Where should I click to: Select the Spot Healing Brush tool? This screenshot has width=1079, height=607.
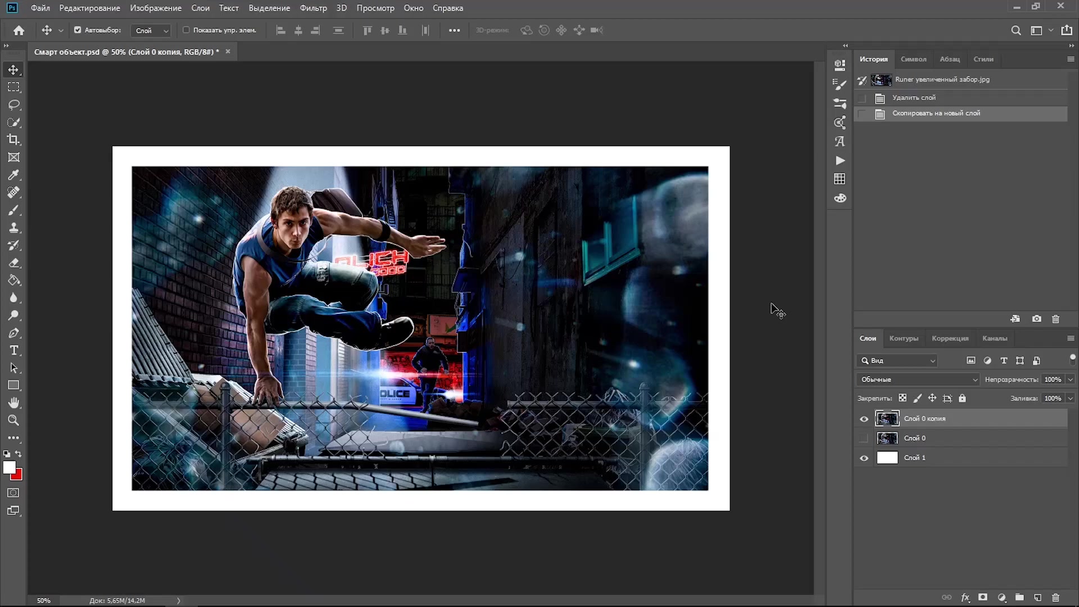[x=13, y=192]
